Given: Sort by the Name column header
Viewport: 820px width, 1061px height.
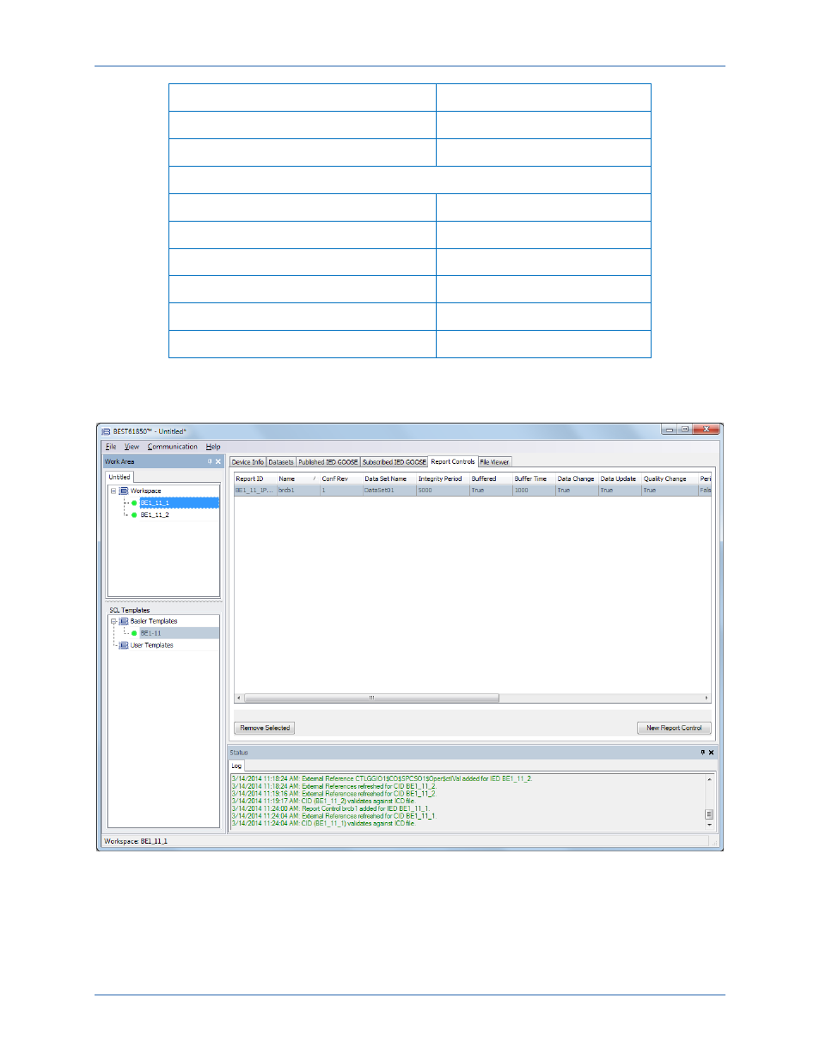Looking at the screenshot, I should point(287,479).
